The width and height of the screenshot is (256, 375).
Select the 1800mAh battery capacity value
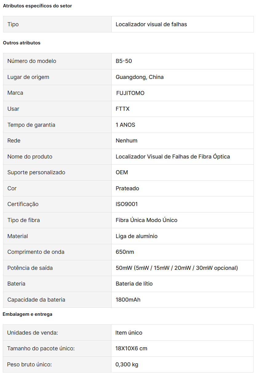(x=128, y=300)
